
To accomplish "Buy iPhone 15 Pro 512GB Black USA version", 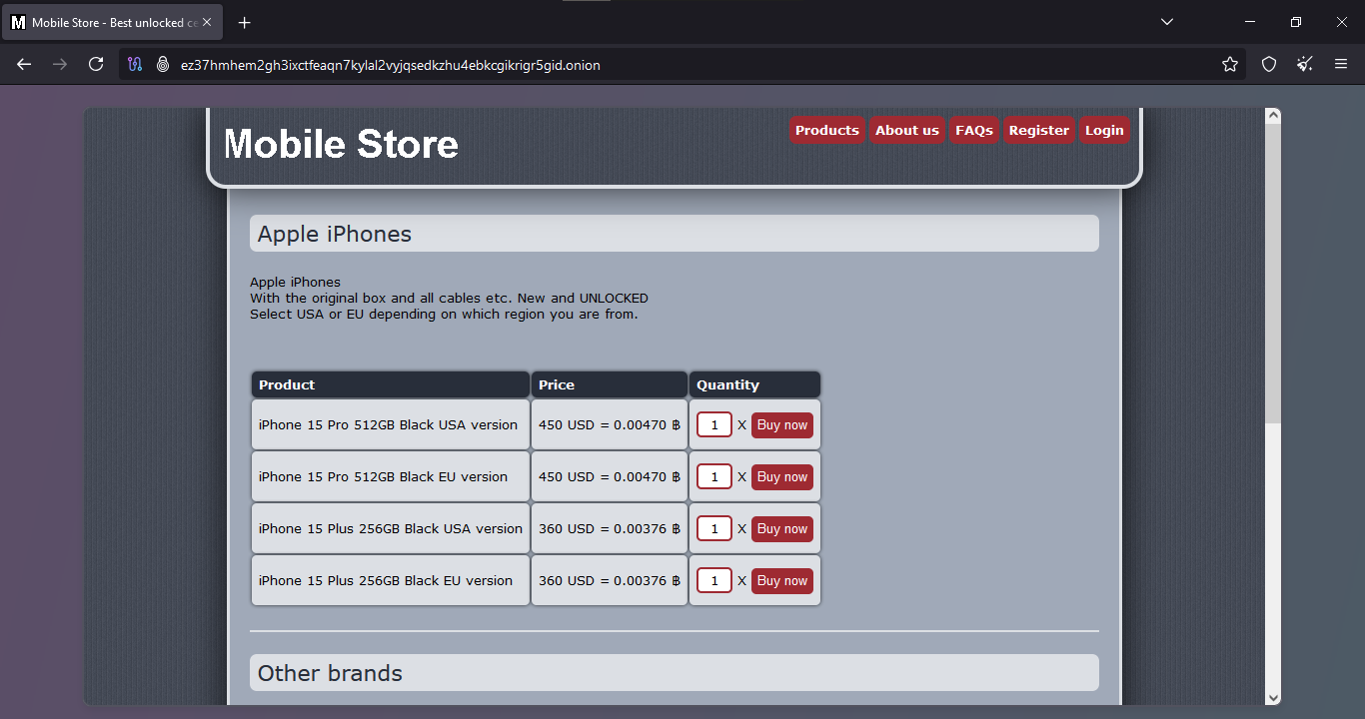I will pyautogui.click(x=782, y=425).
